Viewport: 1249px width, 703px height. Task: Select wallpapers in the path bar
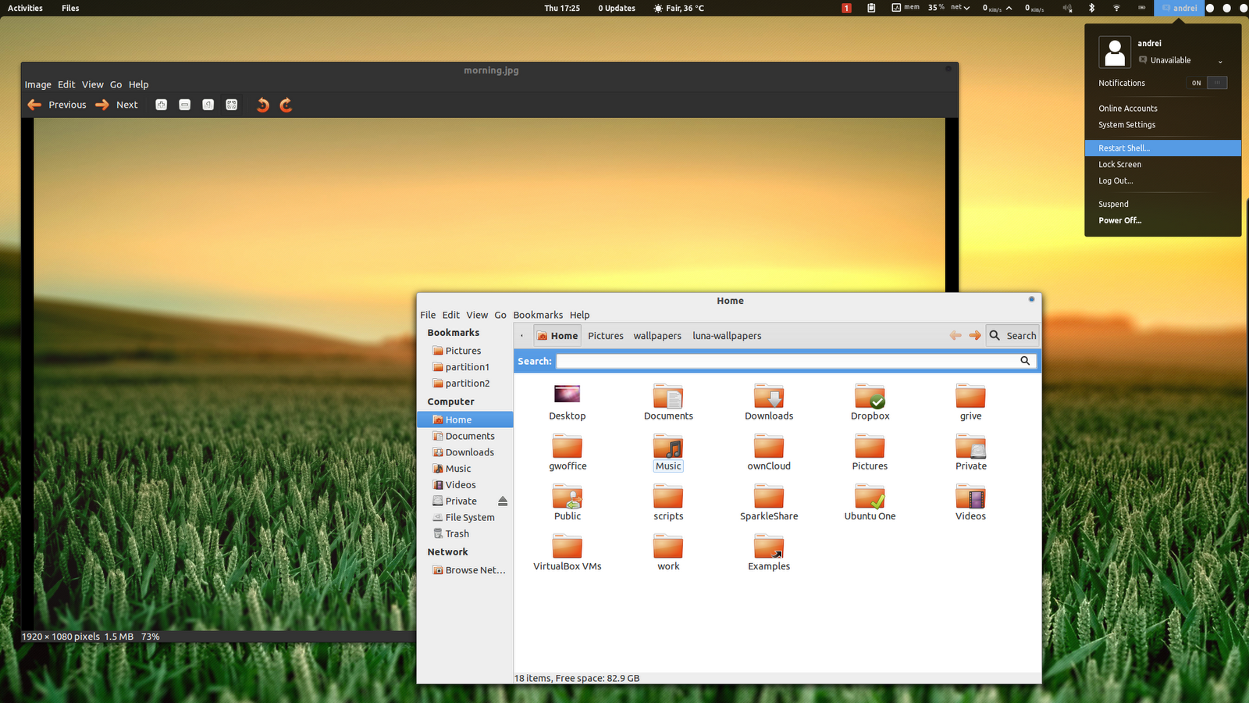657,336
